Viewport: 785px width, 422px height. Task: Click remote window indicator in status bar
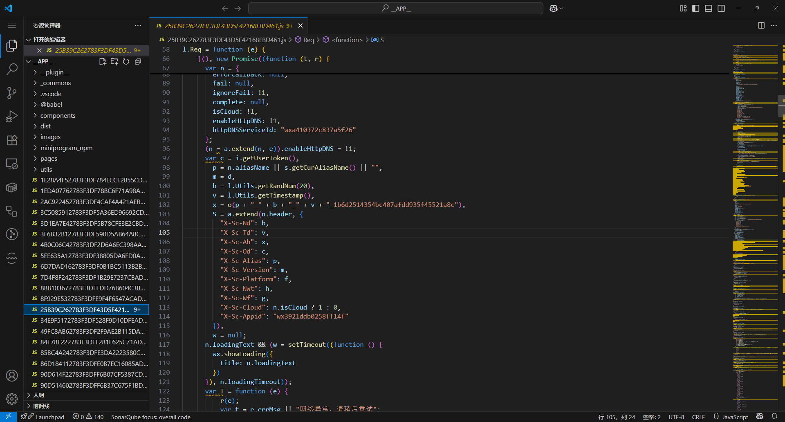pos(8,417)
